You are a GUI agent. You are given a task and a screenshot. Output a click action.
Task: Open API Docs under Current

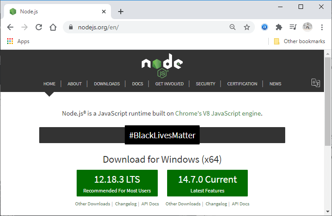[x=241, y=204]
